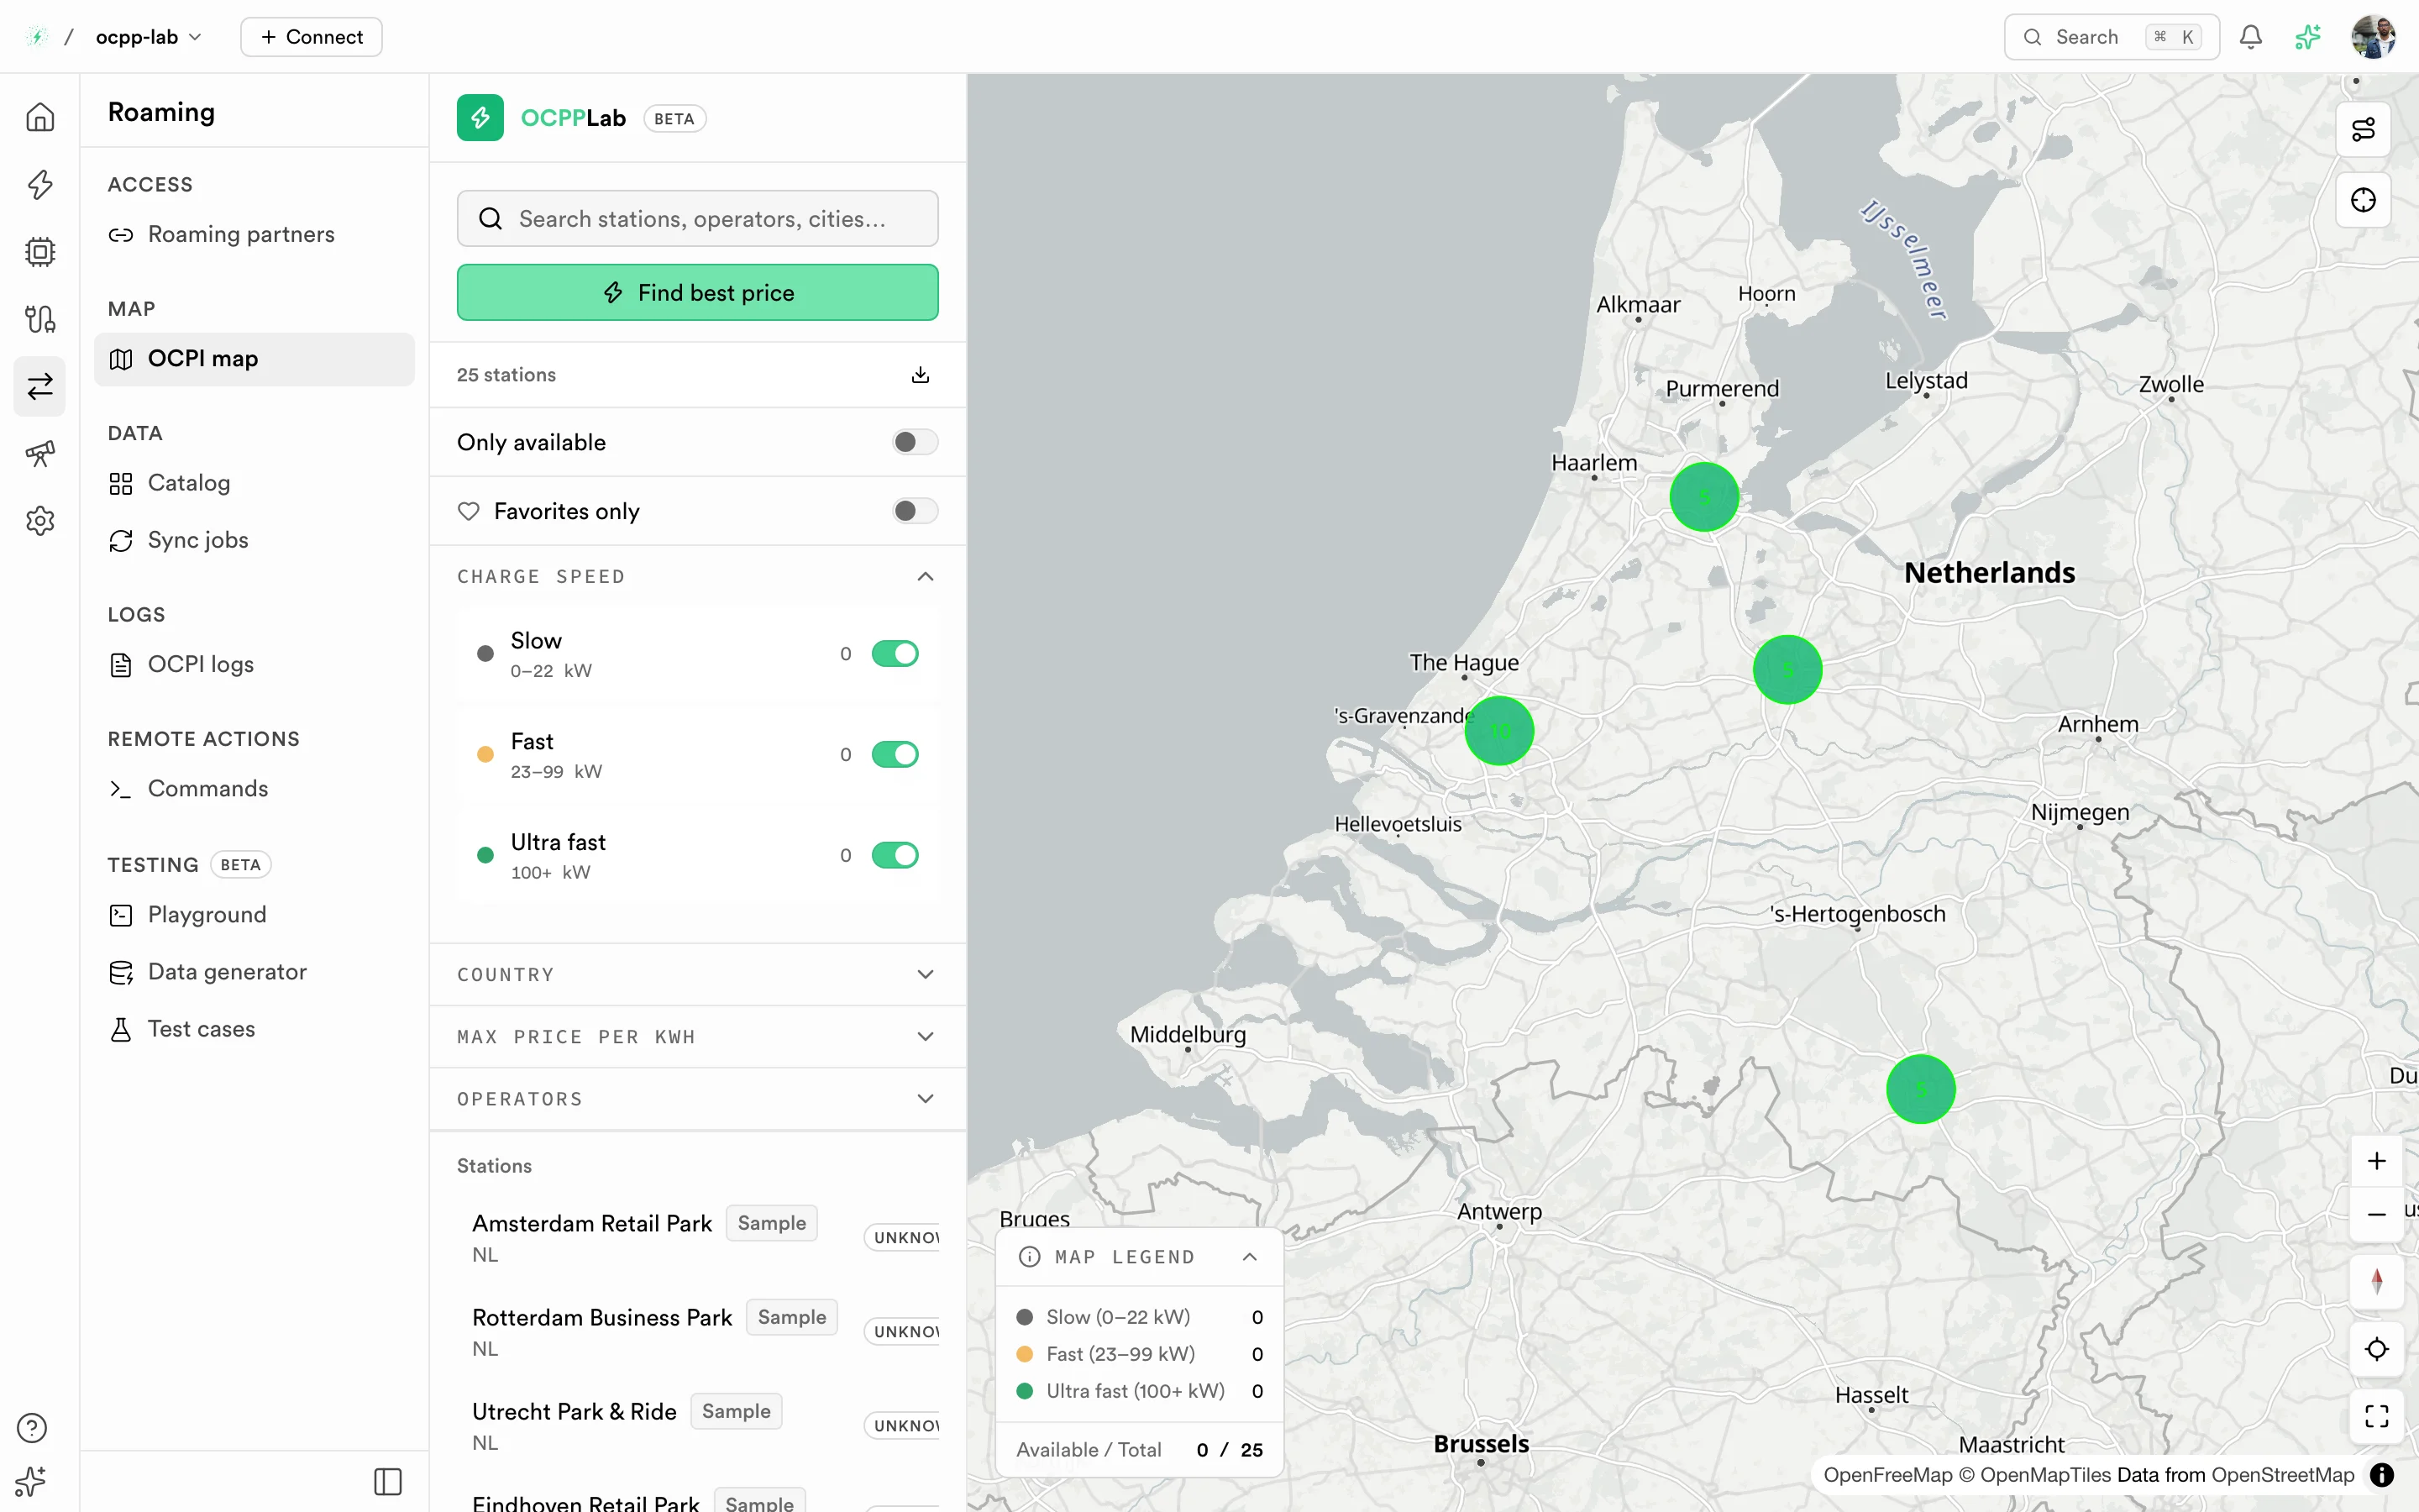Viewport: 2419px width, 1512px height.
Task: Zoom out on the map
Action: 2377,1214
